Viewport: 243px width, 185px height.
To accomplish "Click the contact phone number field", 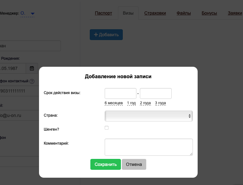I will click(19, 91).
